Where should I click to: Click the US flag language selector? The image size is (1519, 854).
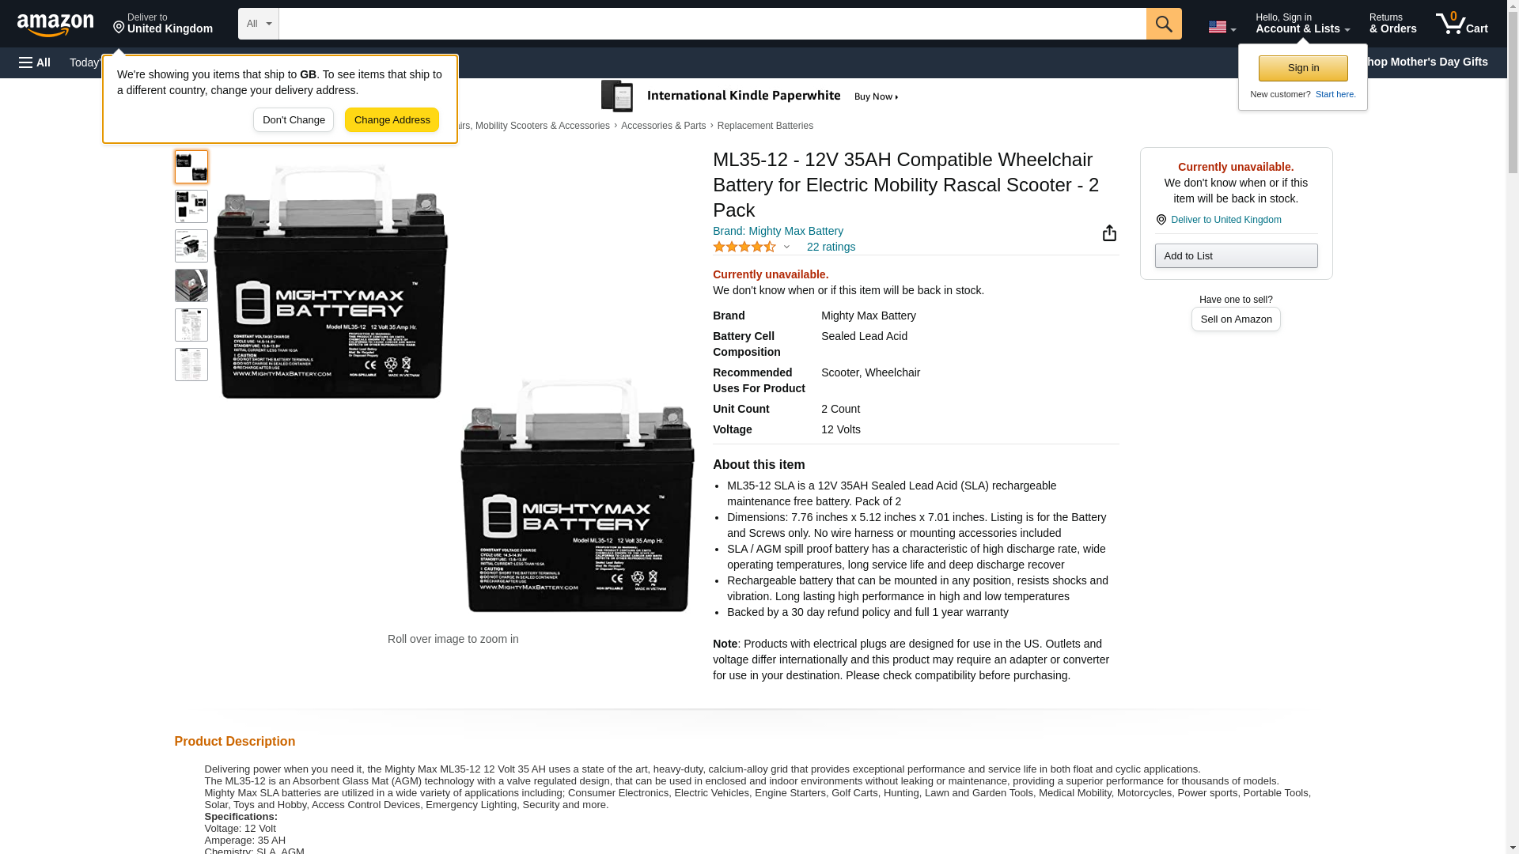coord(1222,27)
